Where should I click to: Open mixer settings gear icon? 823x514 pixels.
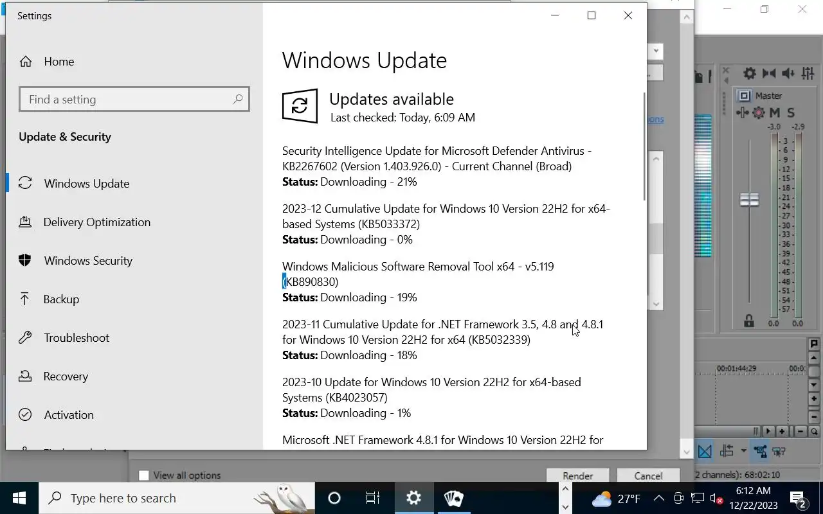(x=750, y=73)
